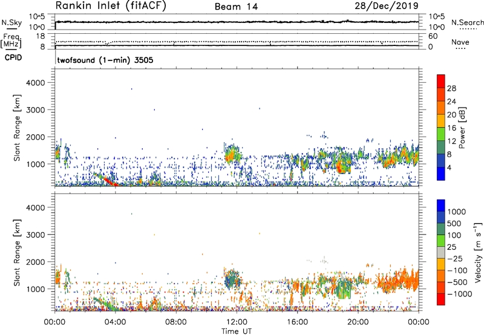484x335 pixels.
Task: Click the '20:00' time axis label
Action: point(358,322)
